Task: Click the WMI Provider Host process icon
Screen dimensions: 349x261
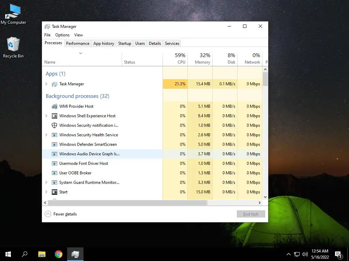Action: point(54,106)
